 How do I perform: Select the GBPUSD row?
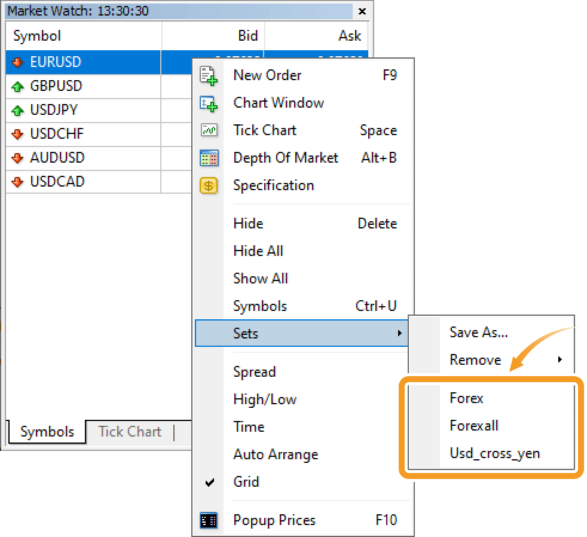pos(99,86)
